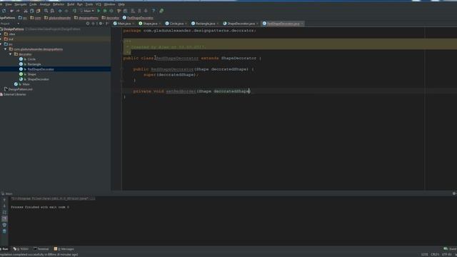Select Circle class in project tree
The image size is (457, 257).
[31, 59]
